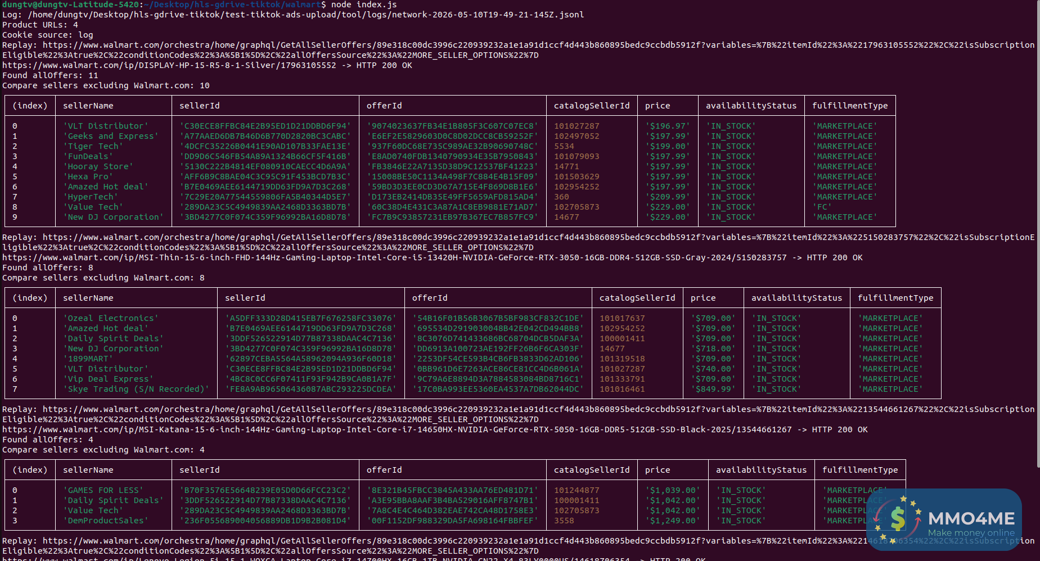Click seller name 'HyperTech'
The image size is (1040, 561).
[x=91, y=197]
